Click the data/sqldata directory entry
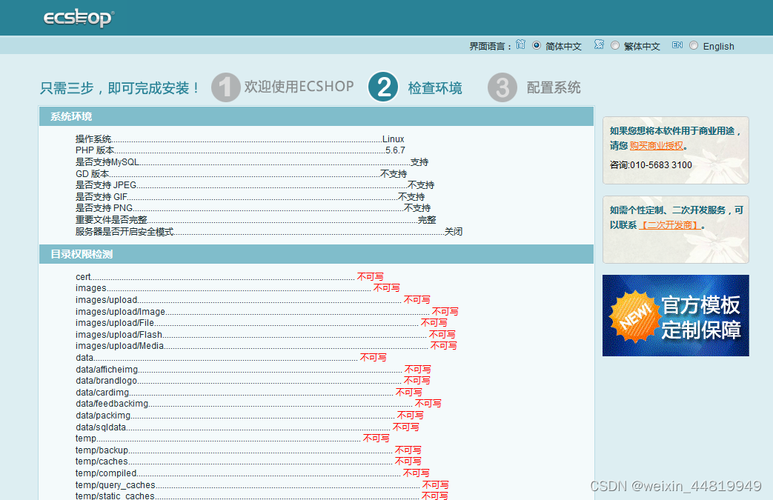 point(247,427)
